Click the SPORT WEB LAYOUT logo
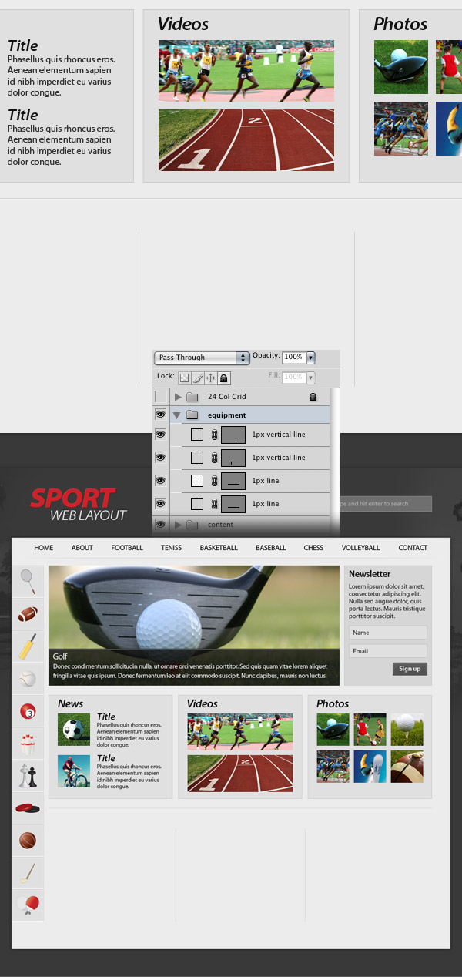The width and height of the screenshot is (462, 977). (78, 505)
